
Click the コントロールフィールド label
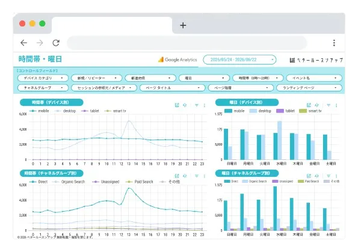[37, 71]
